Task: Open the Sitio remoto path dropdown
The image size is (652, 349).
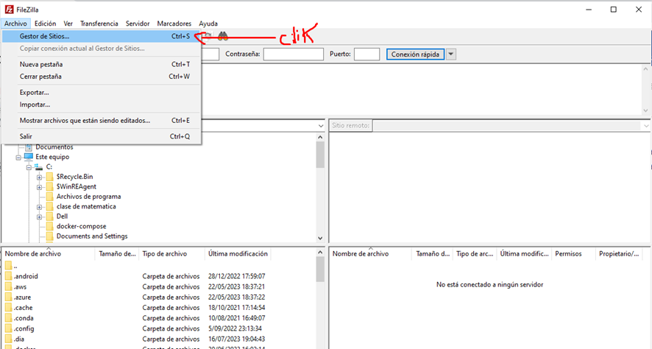Action: coord(646,126)
